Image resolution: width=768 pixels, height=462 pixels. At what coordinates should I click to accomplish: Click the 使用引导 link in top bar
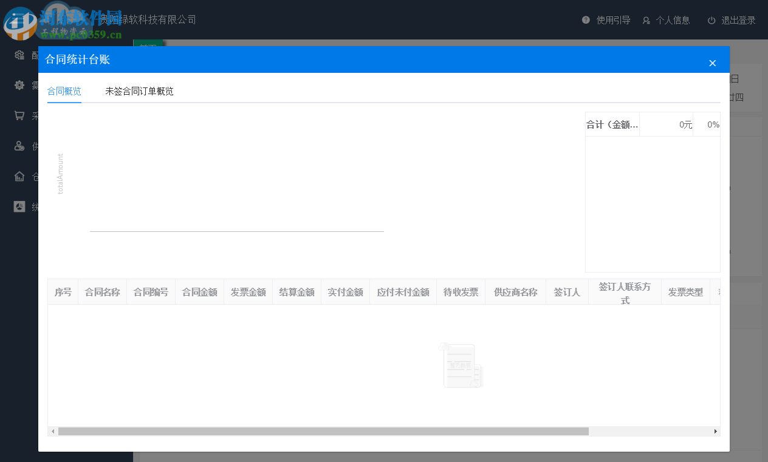(x=614, y=19)
